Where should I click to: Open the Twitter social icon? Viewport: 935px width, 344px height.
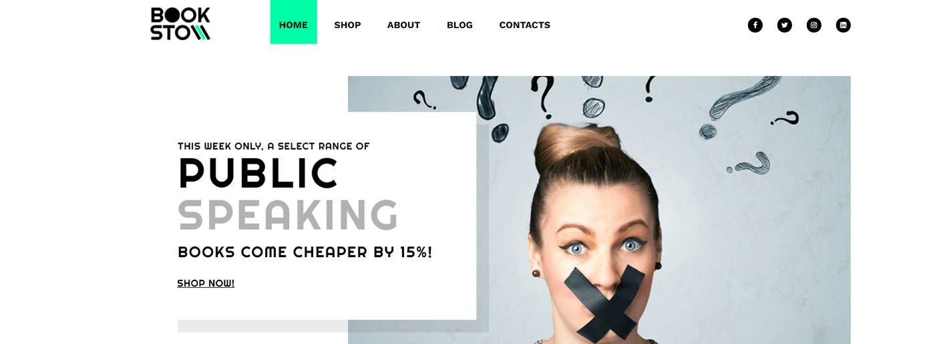point(784,25)
